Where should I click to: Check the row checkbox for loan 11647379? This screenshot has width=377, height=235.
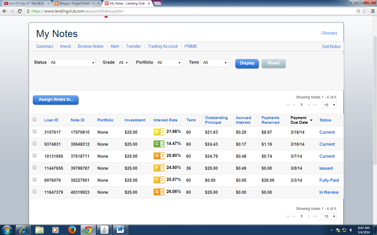point(35,191)
